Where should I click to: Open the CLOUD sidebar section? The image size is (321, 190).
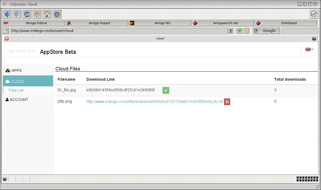tap(28, 81)
